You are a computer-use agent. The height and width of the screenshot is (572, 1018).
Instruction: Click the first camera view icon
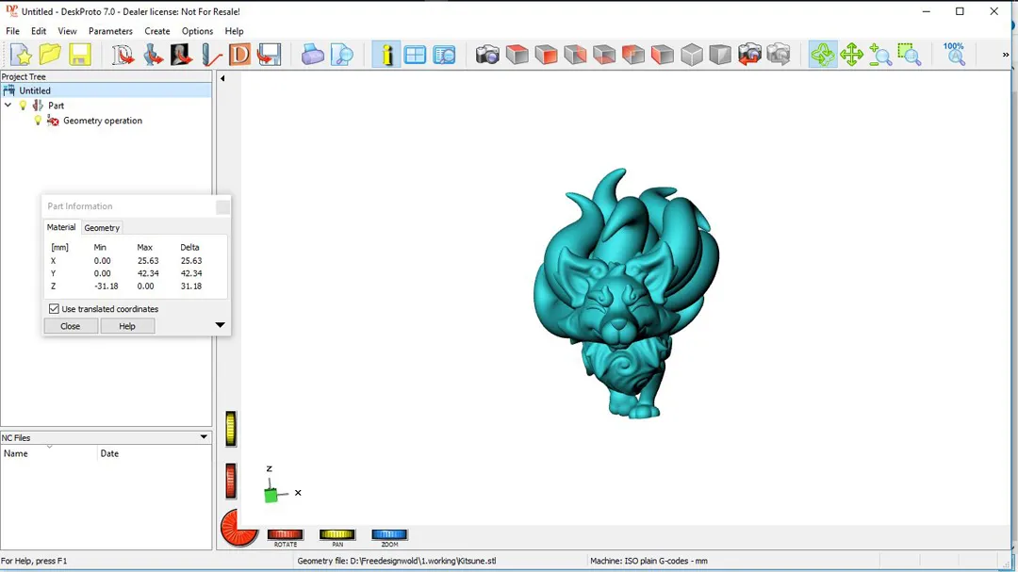point(487,55)
